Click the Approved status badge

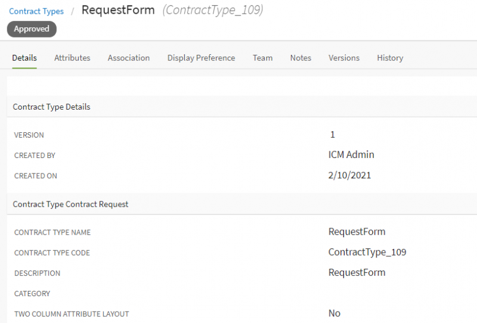[32, 29]
